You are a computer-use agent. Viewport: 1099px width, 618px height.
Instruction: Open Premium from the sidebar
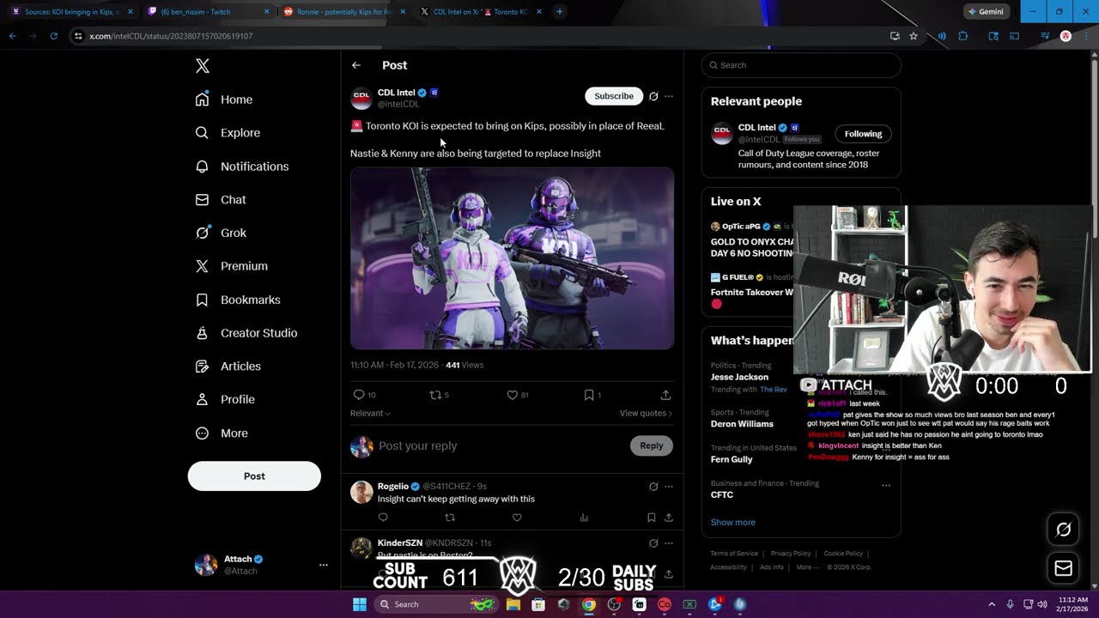[x=232, y=266]
